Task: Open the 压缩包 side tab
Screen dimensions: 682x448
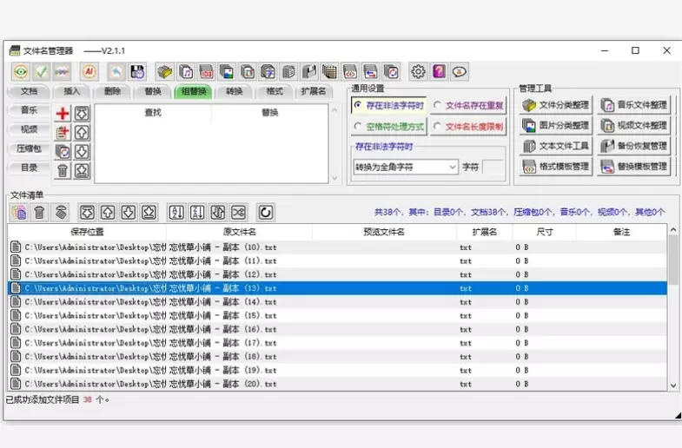Action: click(30, 148)
